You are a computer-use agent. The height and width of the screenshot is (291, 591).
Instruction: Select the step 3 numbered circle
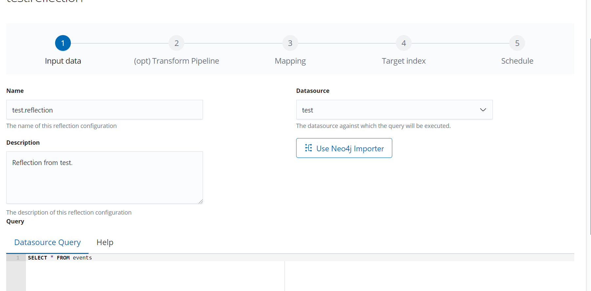[290, 43]
